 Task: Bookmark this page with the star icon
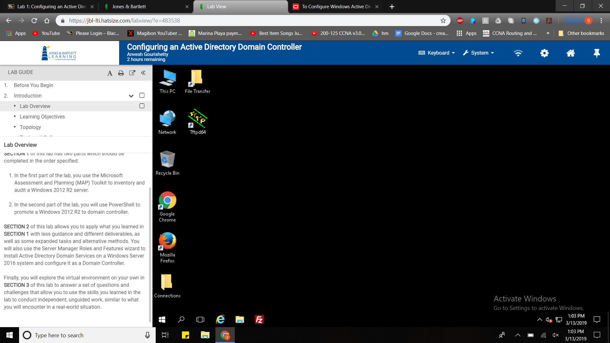443,21
